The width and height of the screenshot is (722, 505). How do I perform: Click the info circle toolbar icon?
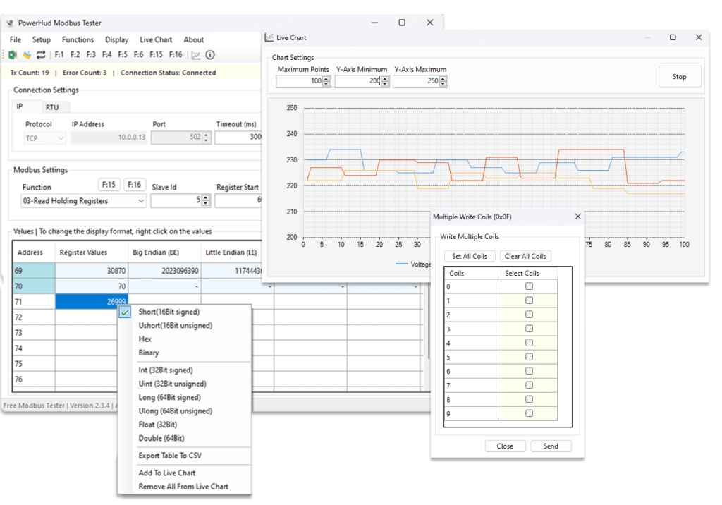click(209, 55)
